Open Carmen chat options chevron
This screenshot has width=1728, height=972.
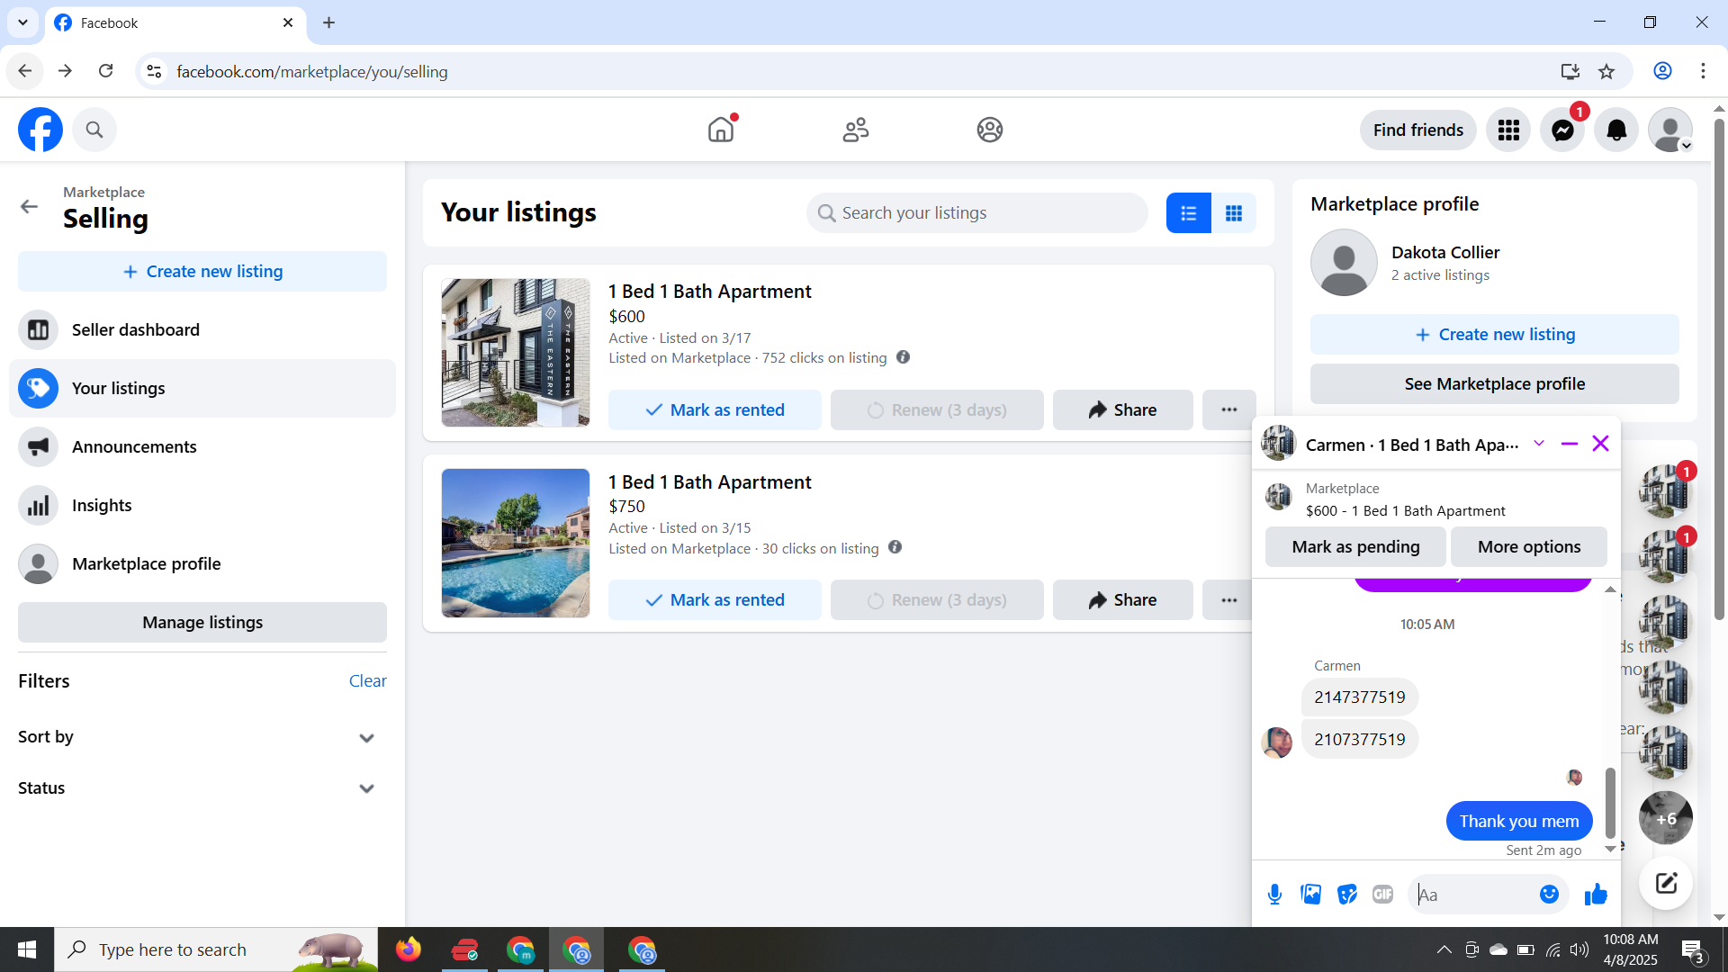pos(1539,444)
